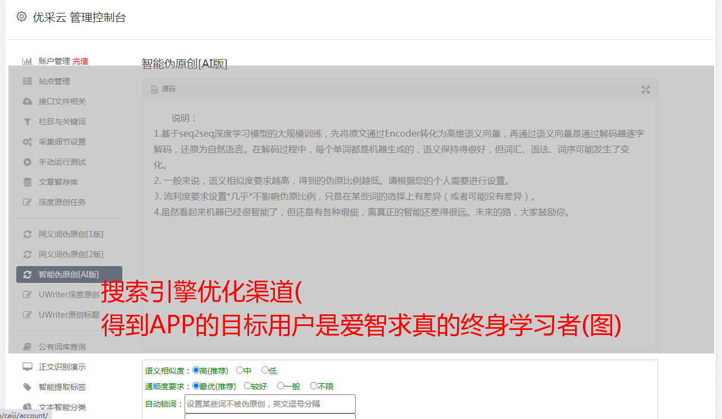Viewport: 722px width, 419px height.
Task: Click the gears icon for 采集细节设置
Action: (27, 142)
